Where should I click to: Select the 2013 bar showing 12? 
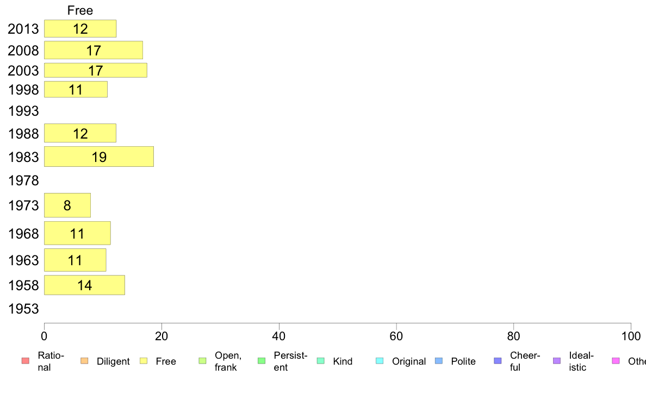pyautogui.click(x=80, y=28)
